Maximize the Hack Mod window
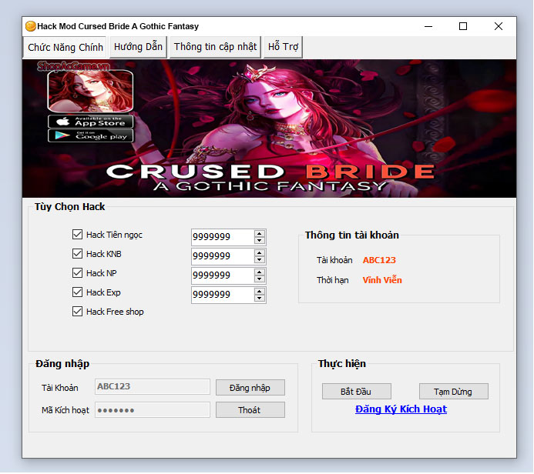534x474 pixels. [x=463, y=26]
